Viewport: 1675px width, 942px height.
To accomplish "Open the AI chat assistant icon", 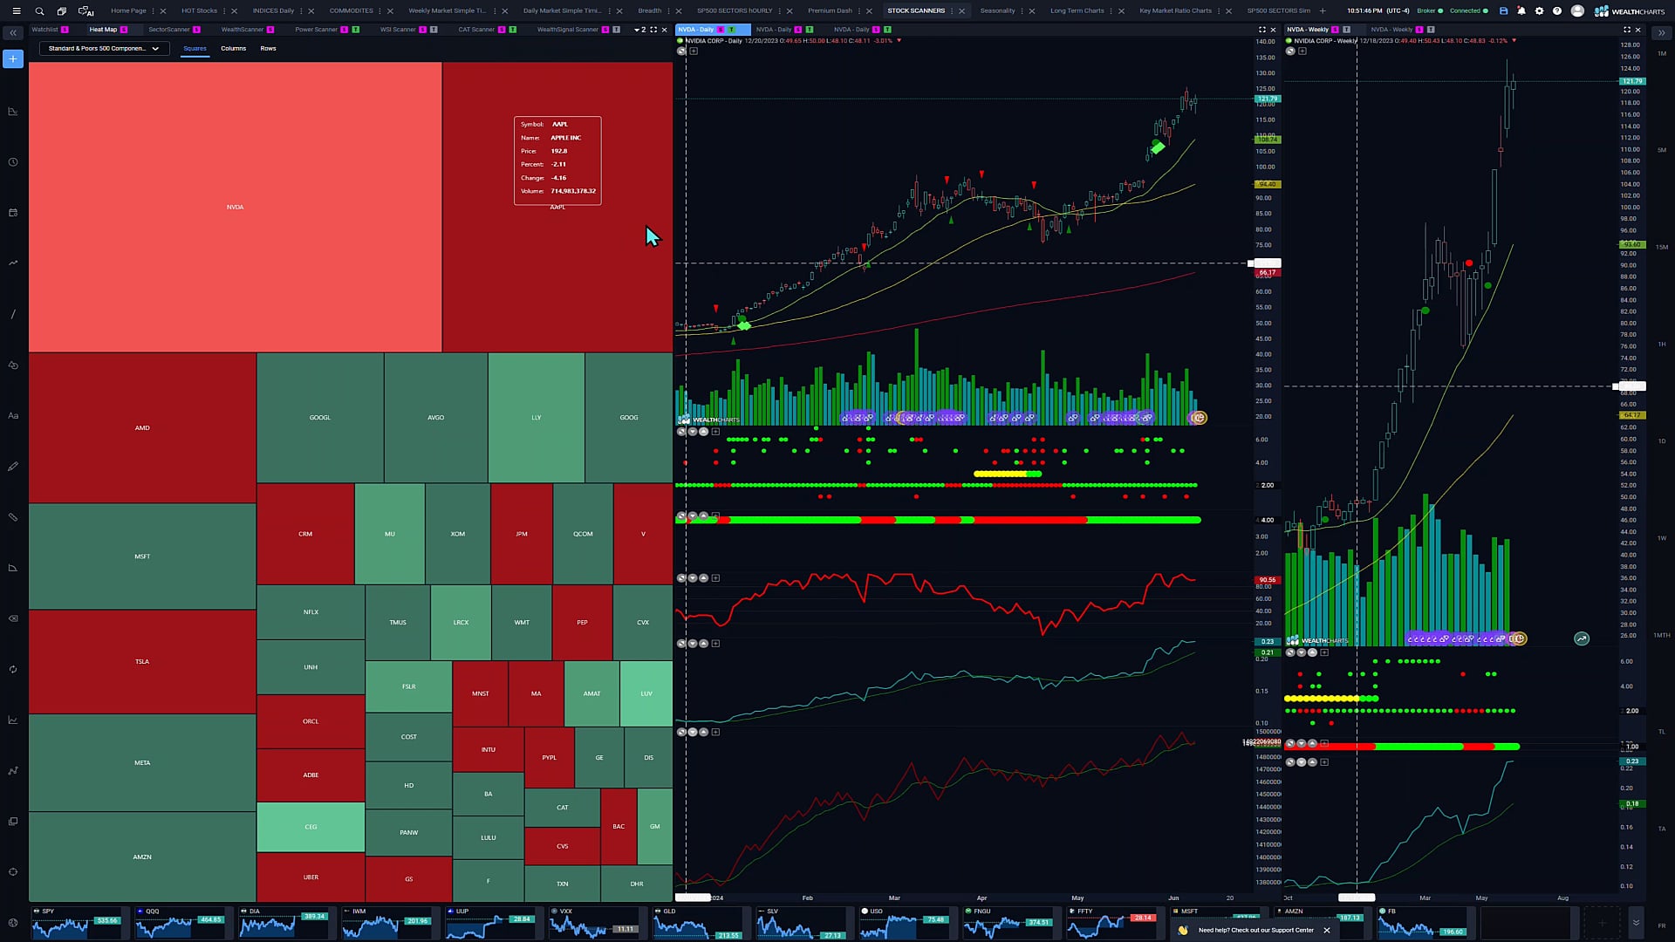I will coord(85,11).
